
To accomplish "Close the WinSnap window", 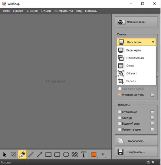I will [154, 4].
